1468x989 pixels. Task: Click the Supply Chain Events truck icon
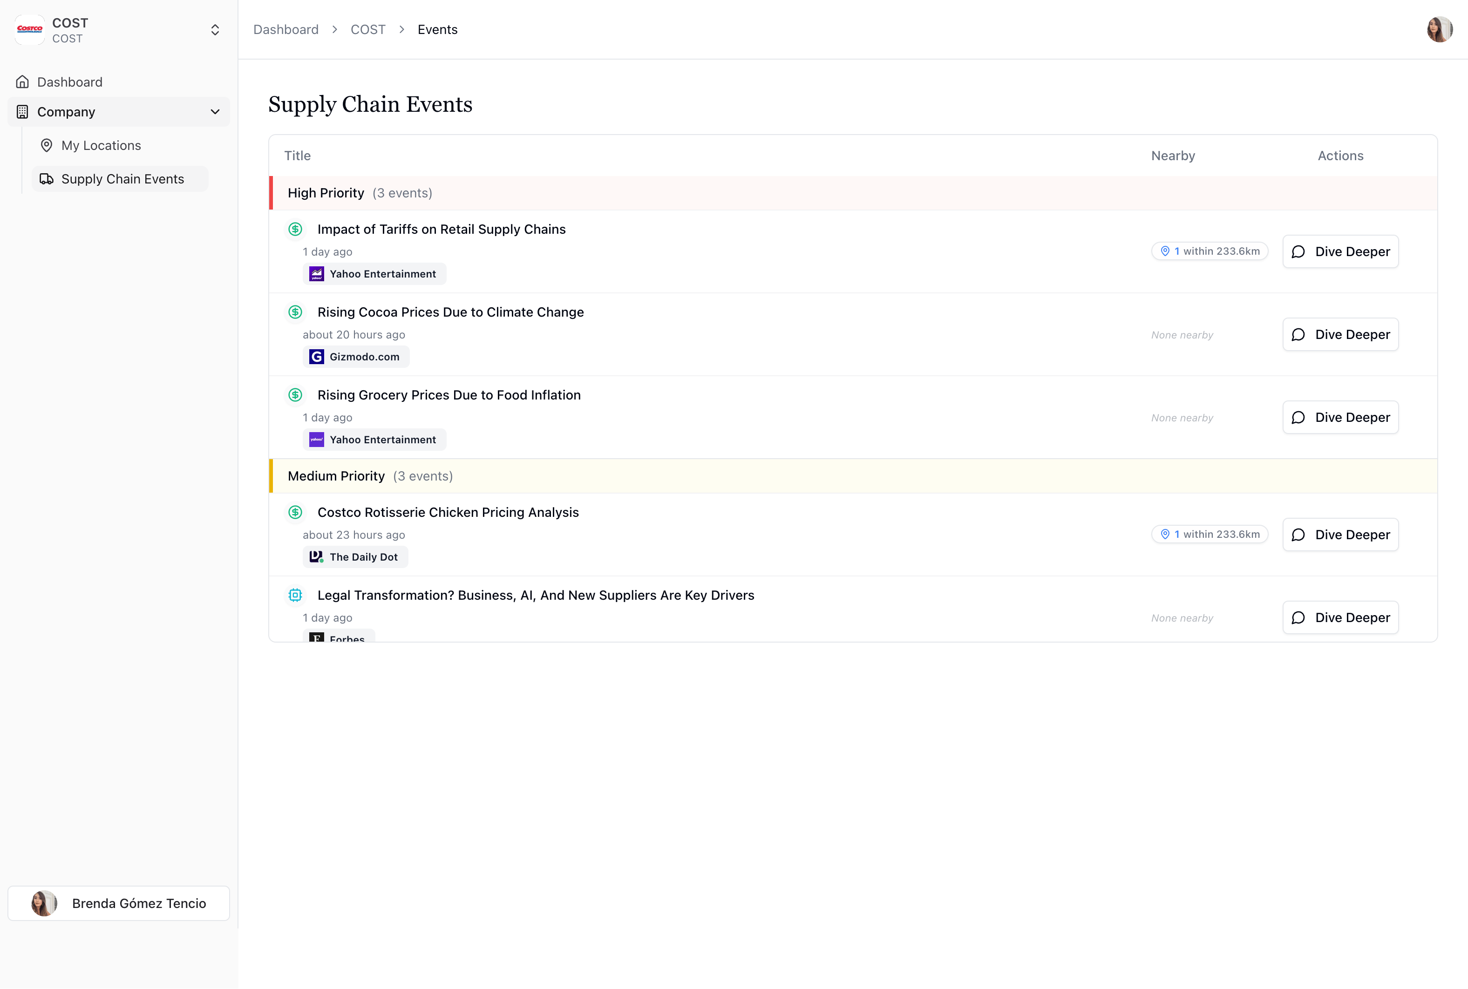47,179
